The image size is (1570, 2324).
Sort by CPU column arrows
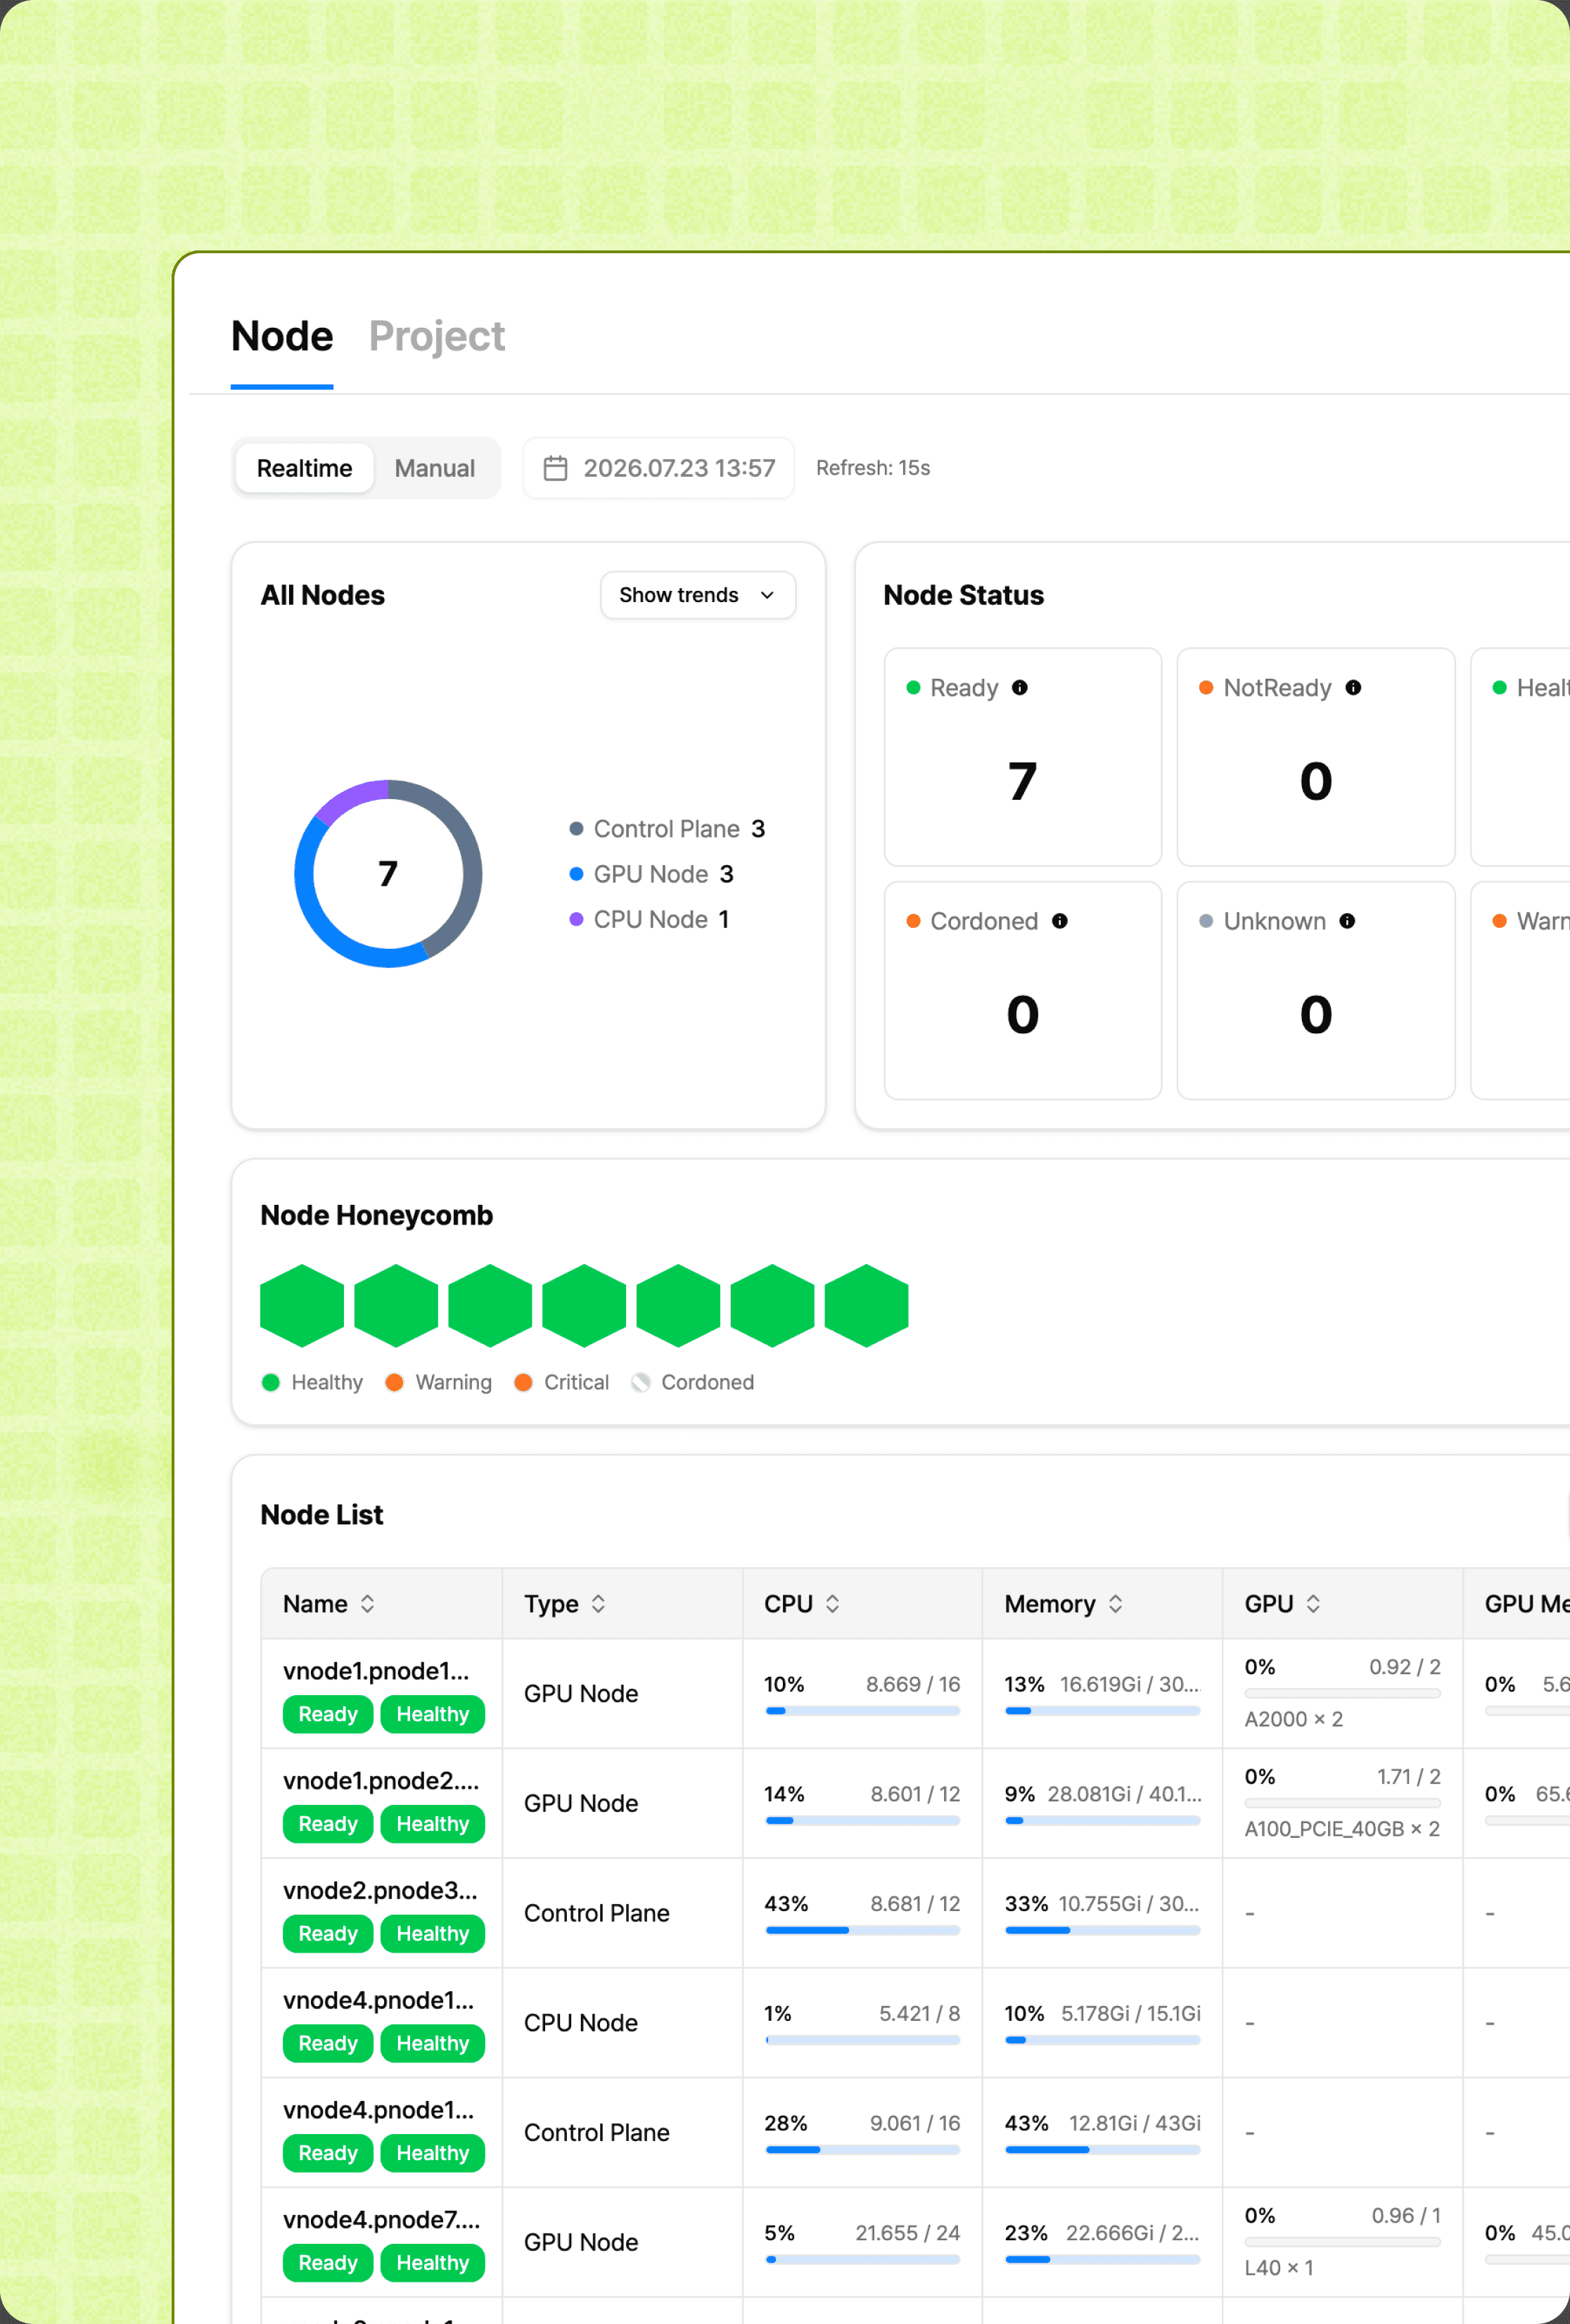click(x=832, y=1604)
